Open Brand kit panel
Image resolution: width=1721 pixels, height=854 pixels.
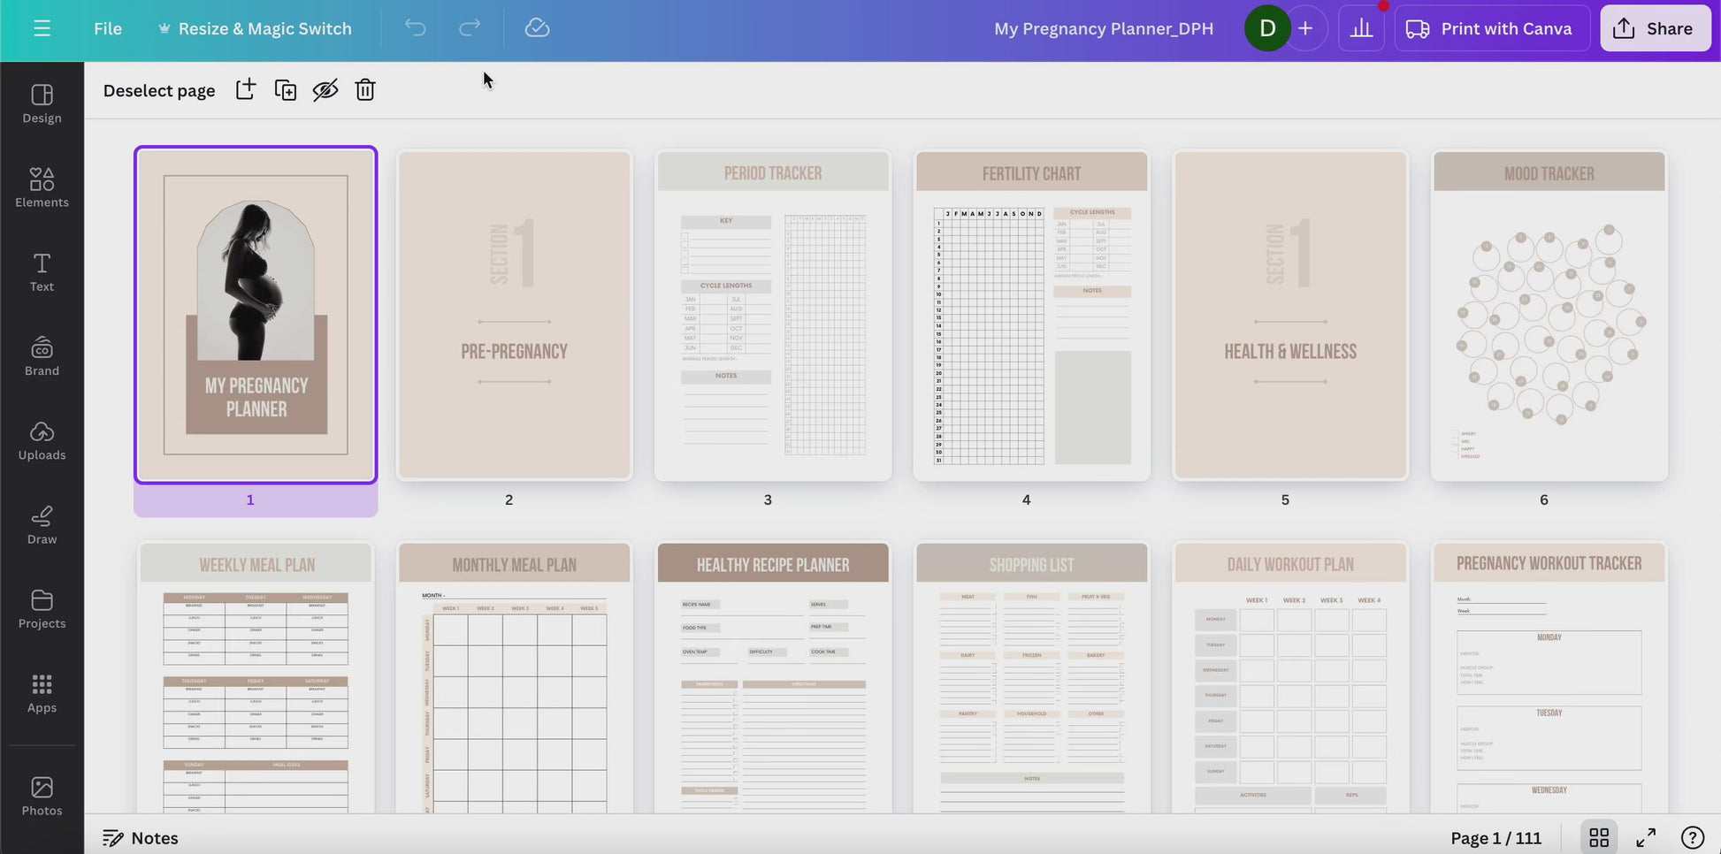(x=42, y=356)
